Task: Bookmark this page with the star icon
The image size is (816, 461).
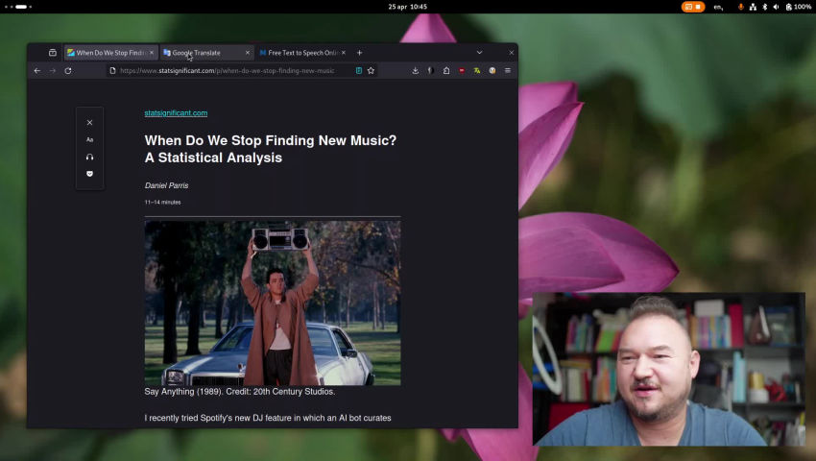Action: pos(372,71)
